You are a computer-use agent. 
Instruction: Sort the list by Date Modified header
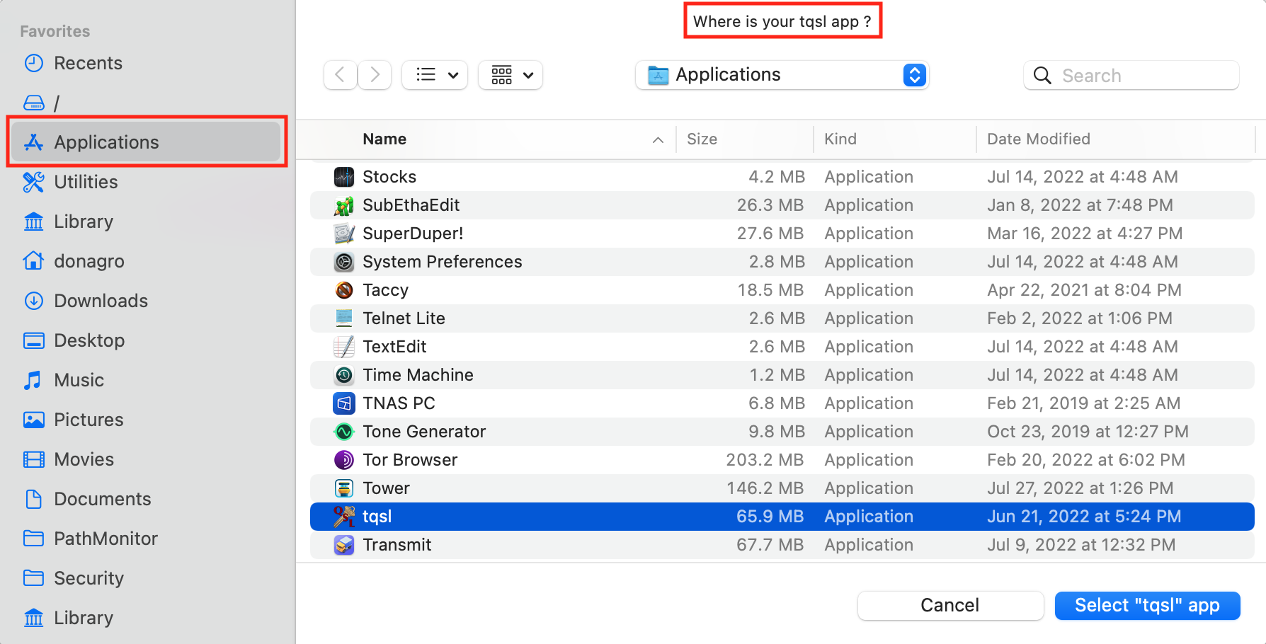tap(1038, 139)
